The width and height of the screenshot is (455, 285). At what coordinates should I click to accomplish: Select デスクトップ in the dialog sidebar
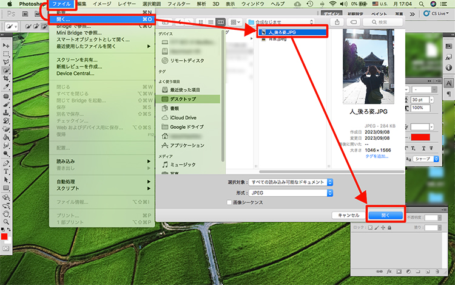[x=187, y=99]
